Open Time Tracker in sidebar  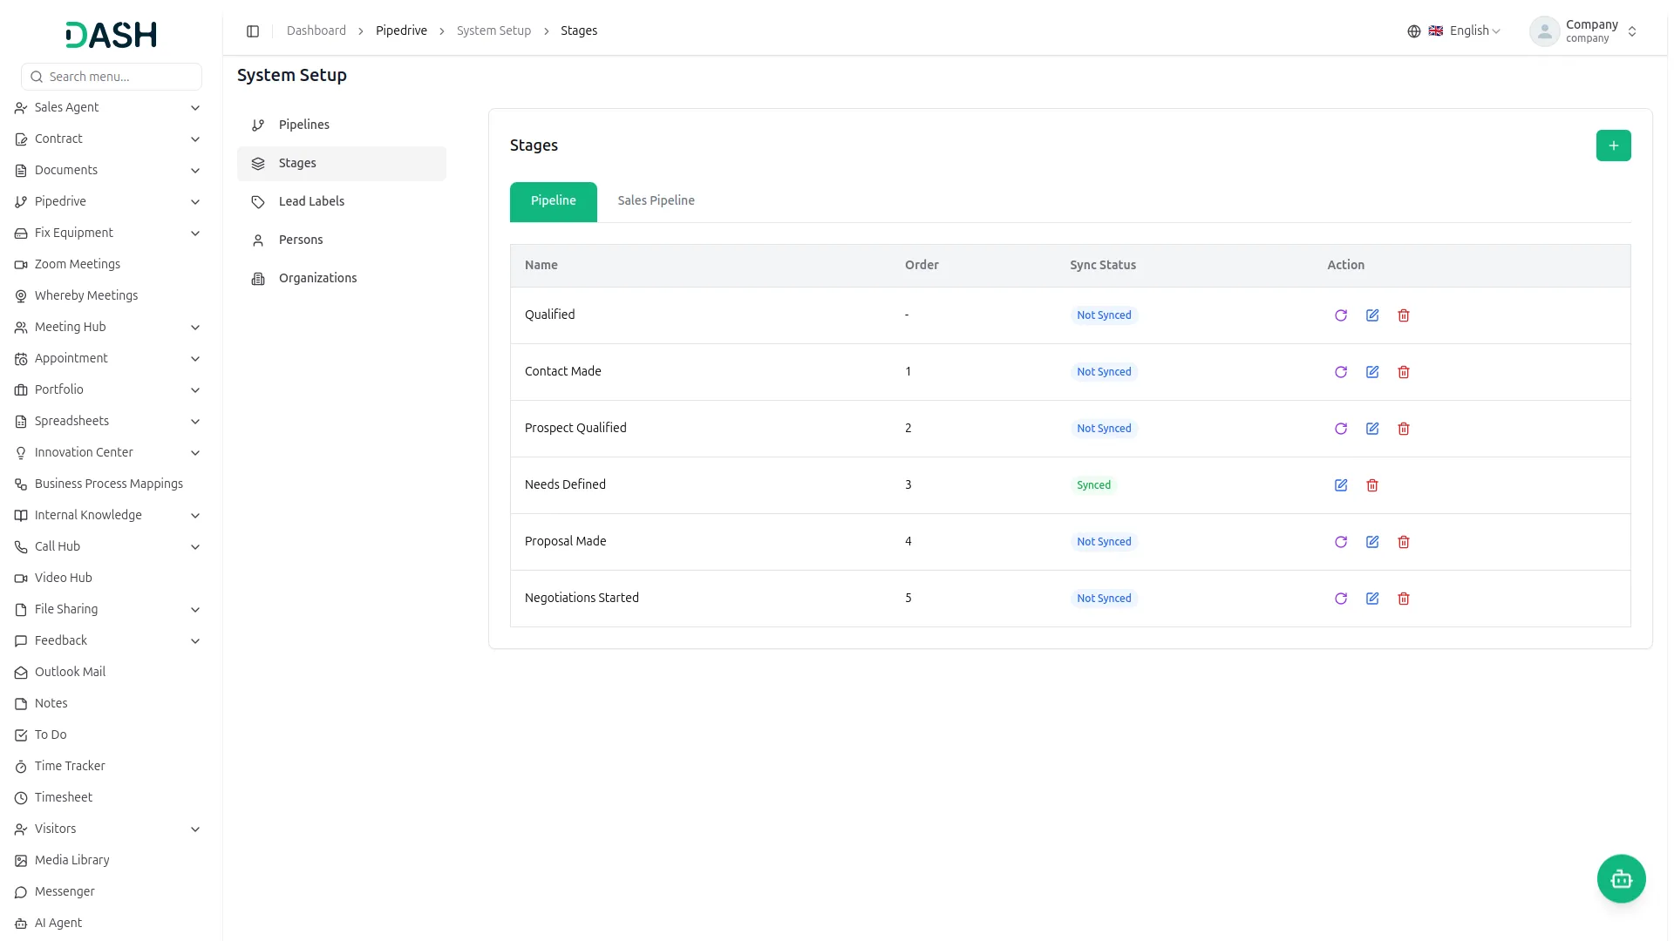pyautogui.click(x=108, y=766)
